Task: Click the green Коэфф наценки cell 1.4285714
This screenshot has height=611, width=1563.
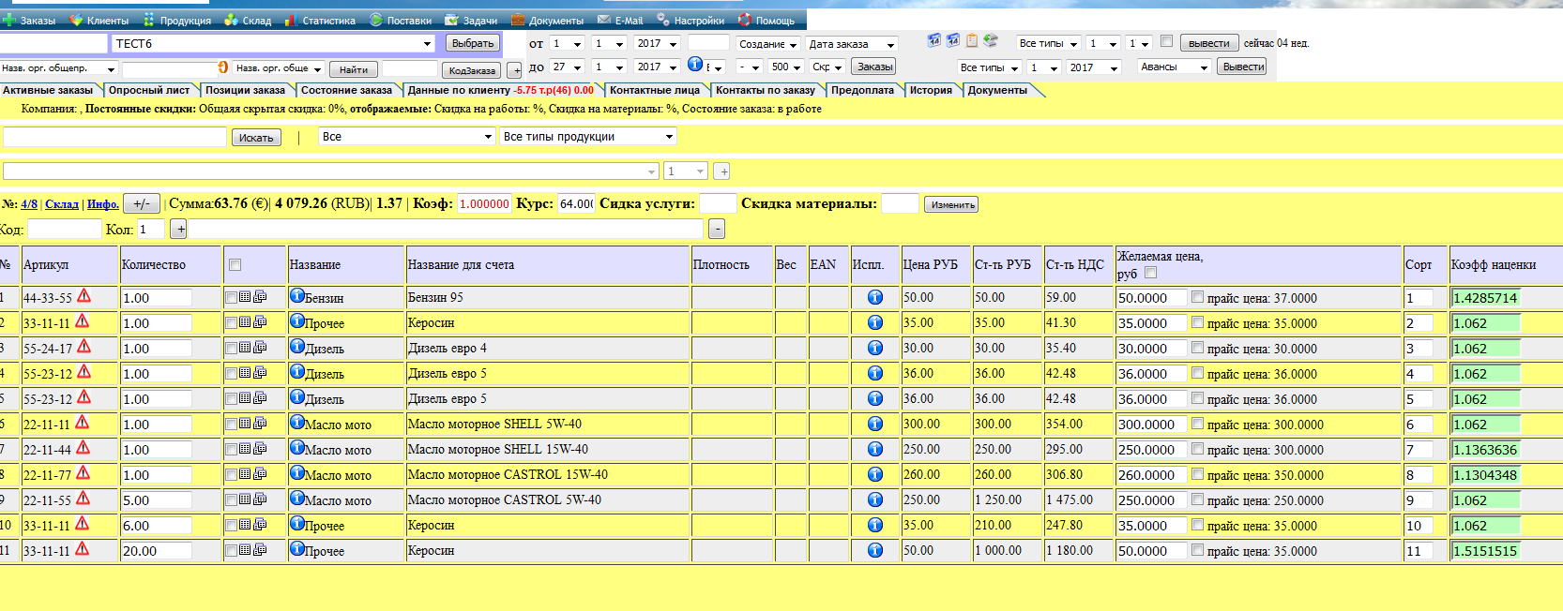Action: coord(1485,298)
